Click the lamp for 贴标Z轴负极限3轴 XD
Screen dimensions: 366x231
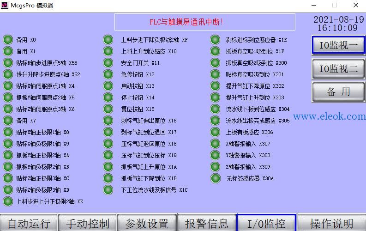8,190
